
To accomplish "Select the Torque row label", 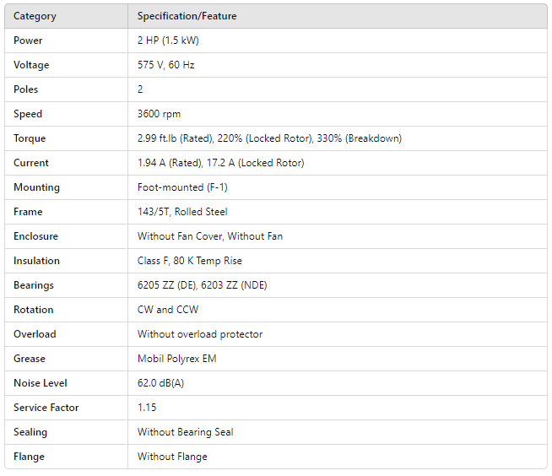I will [x=30, y=138].
